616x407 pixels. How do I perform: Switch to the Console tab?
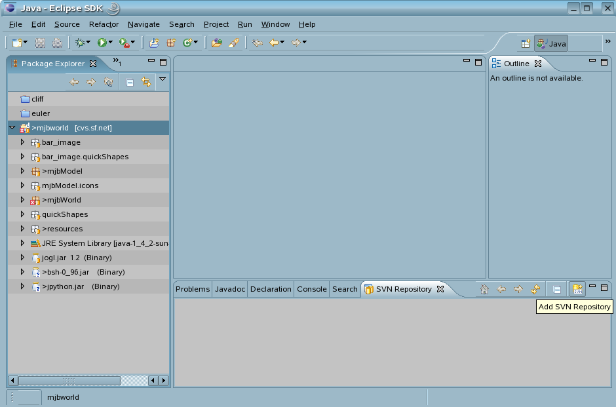[x=311, y=289]
